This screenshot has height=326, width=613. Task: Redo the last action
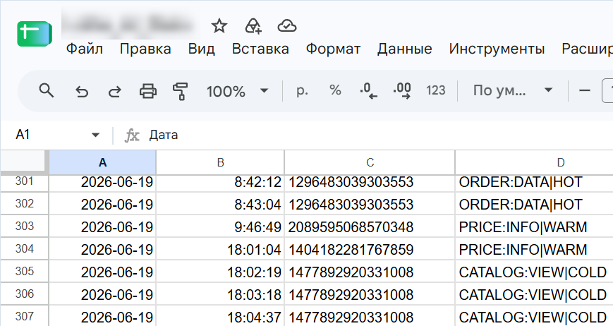(114, 92)
